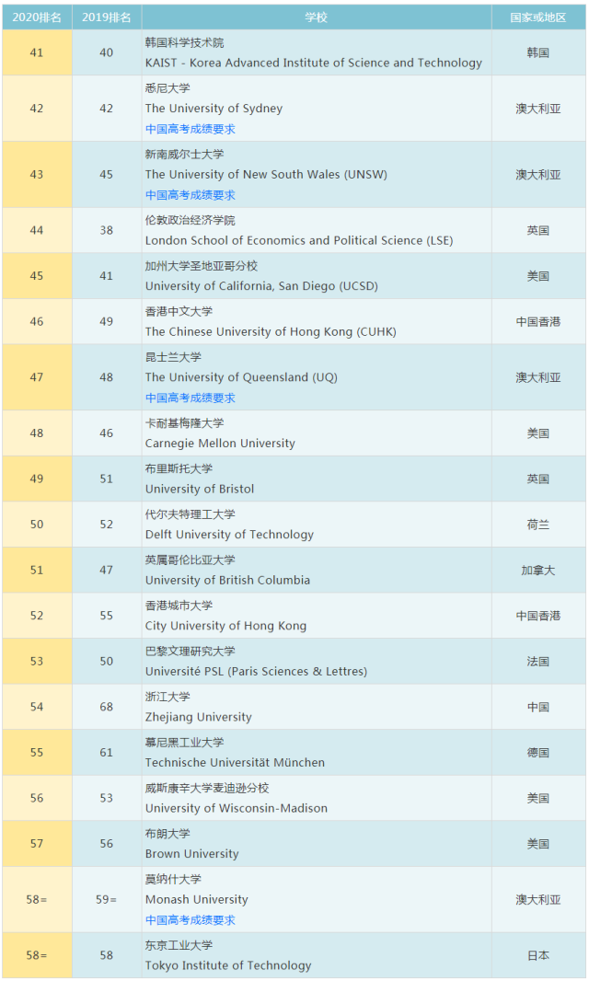Select the text The University of Sydney

click(x=214, y=109)
